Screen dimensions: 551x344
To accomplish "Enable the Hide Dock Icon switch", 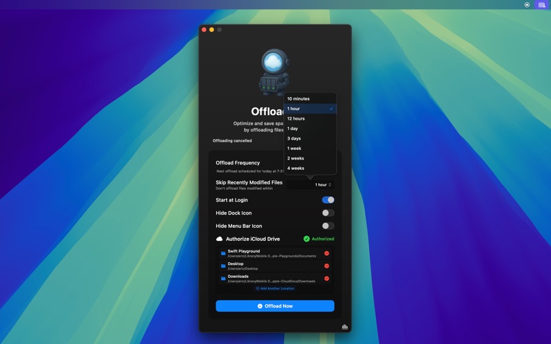I will pyautogui.click(x=329, y=213).
